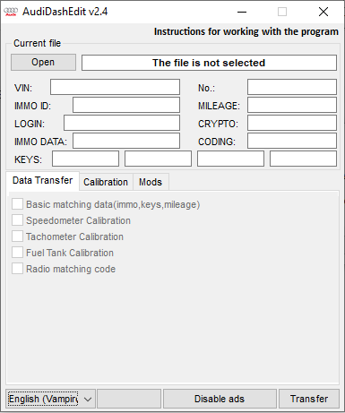Tick Basic matching data checkbox
Viewport: 345px width, 413px height.
pyautogui.click(x=17, y=204)
